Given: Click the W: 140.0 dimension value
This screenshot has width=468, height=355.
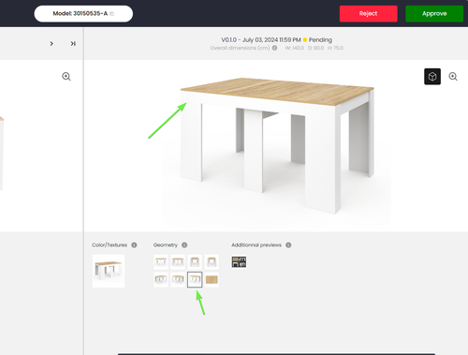Looking at the screenshot, I should pyautogui.click(x=295, y=48).
